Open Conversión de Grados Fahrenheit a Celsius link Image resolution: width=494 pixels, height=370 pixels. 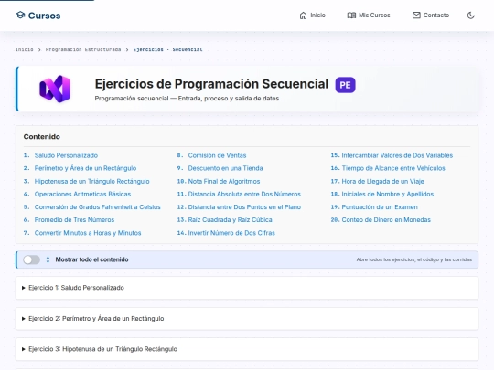click(97, 207)
